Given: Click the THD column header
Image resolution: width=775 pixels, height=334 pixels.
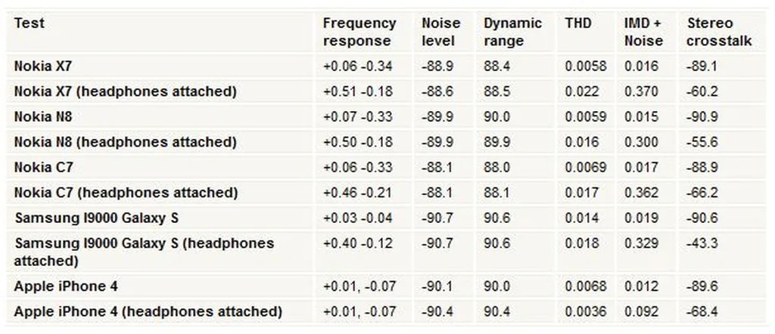Looking at the screenshot, I should pos(578,23).
